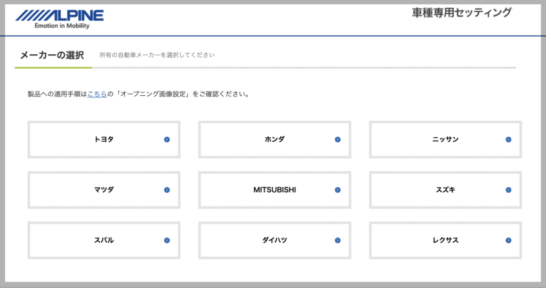Click the arrow icon beside ニッサン
The image size is (546, 288).
pyautogui.click(x=508, y=139)
